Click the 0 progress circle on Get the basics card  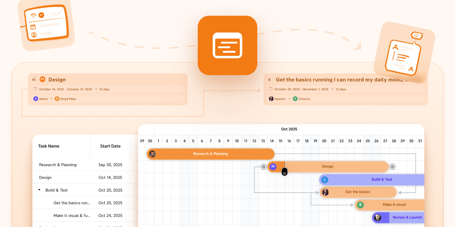click(269, 79)
